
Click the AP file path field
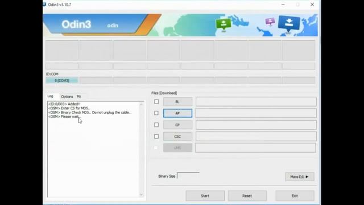point(256,113)
